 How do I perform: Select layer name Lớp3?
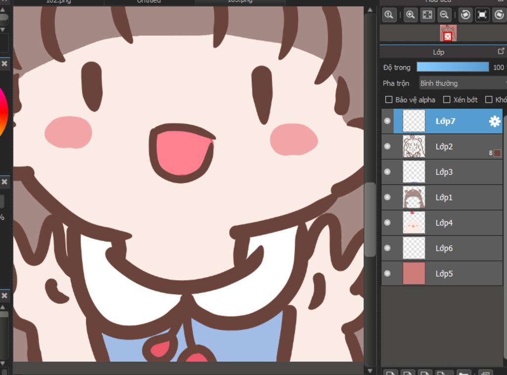(x=444, y=172)
